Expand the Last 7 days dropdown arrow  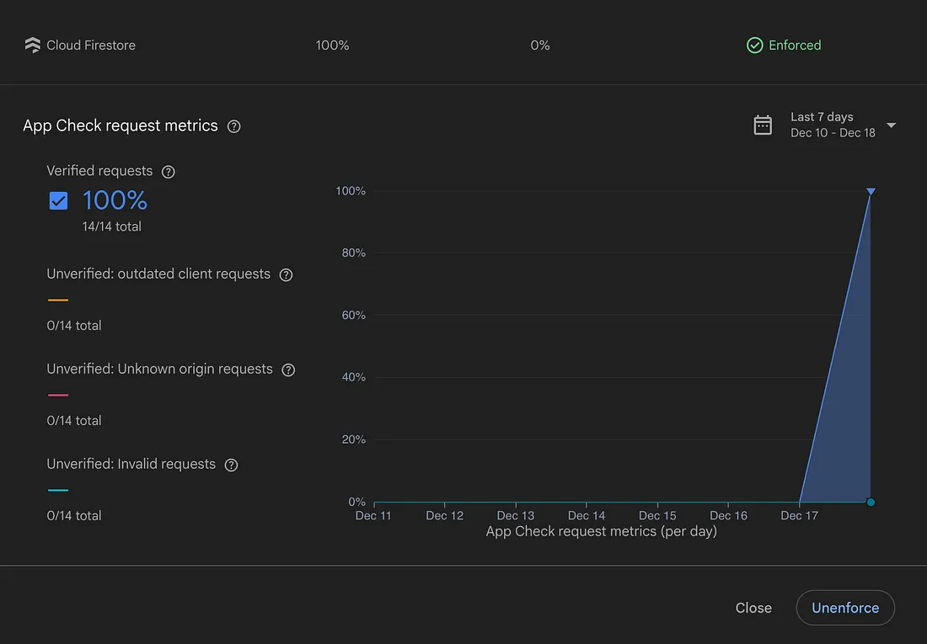[x=891, y=125]
